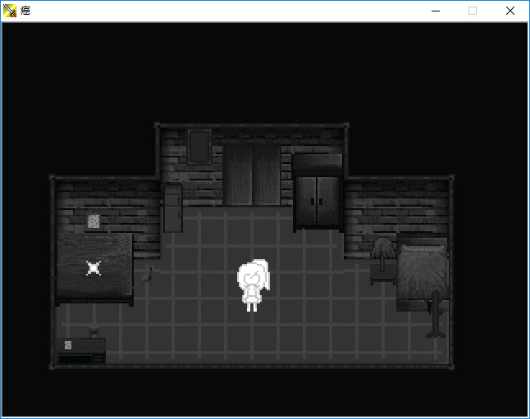Click the large dark table on left
530x419 pixels.
click(94, 269)
